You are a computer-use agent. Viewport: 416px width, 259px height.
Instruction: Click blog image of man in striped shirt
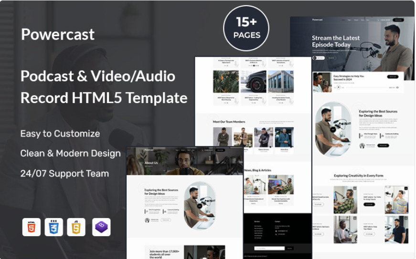point(255,185)
